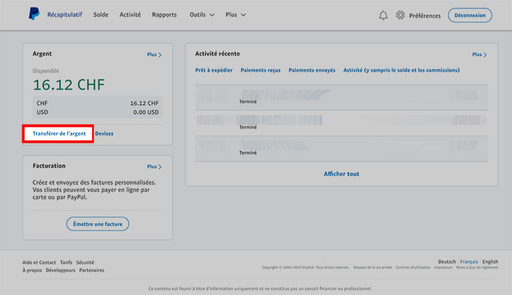Image resolution: width=512 pixels, height=295 pixels.
Task: Open the Devises link
Action: pyautogui.click(x=104, y=133)
